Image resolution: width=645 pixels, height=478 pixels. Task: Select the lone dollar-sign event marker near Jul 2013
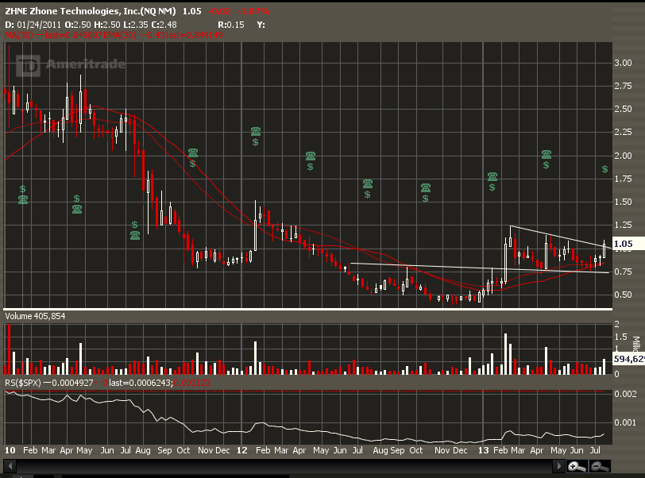(x=604, y=170)
